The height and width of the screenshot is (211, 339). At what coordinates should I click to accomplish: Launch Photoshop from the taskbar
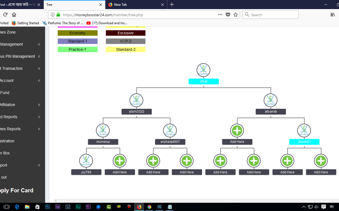tap(48, 206)
